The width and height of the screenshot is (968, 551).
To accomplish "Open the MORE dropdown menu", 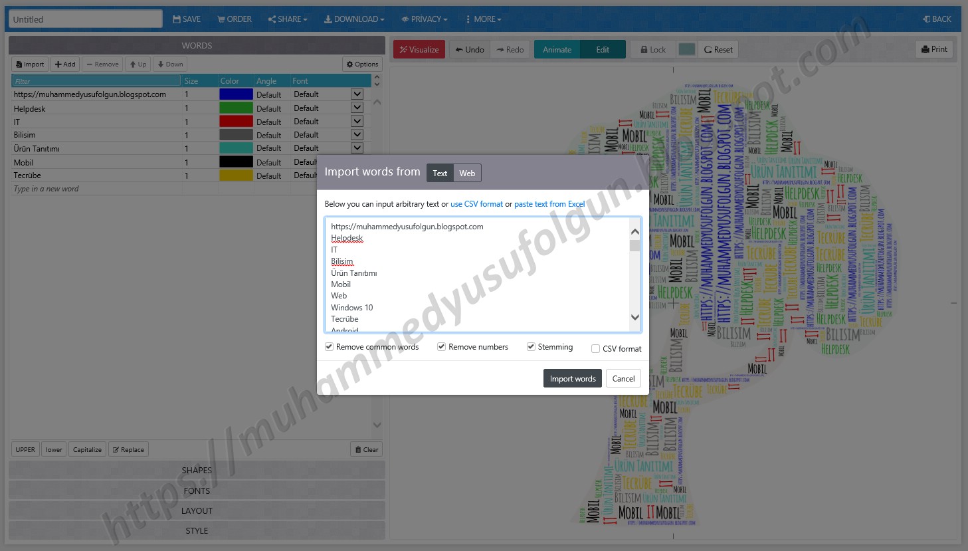I will click(483, 19).
